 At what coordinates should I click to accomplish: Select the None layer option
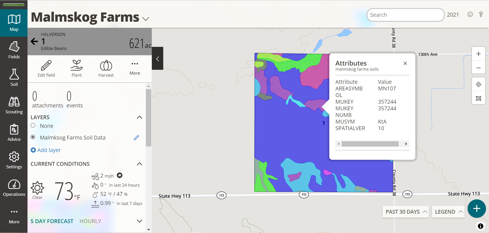(33, 125)
